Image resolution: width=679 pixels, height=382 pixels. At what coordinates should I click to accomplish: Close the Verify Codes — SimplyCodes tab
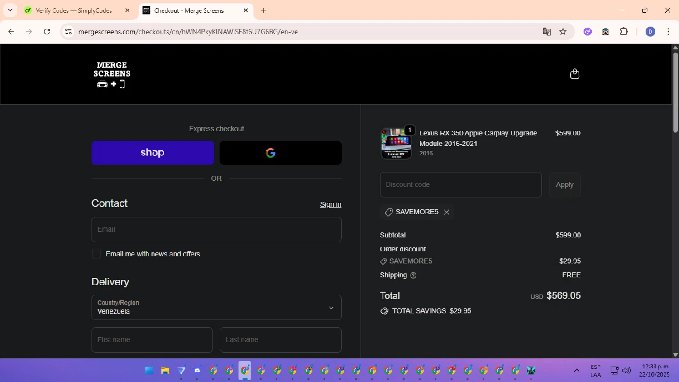click(127, 10)
